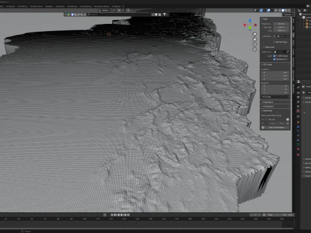Screen dimensions: 311x233
Task: Open the Tool properties tab
Action: 298,87
